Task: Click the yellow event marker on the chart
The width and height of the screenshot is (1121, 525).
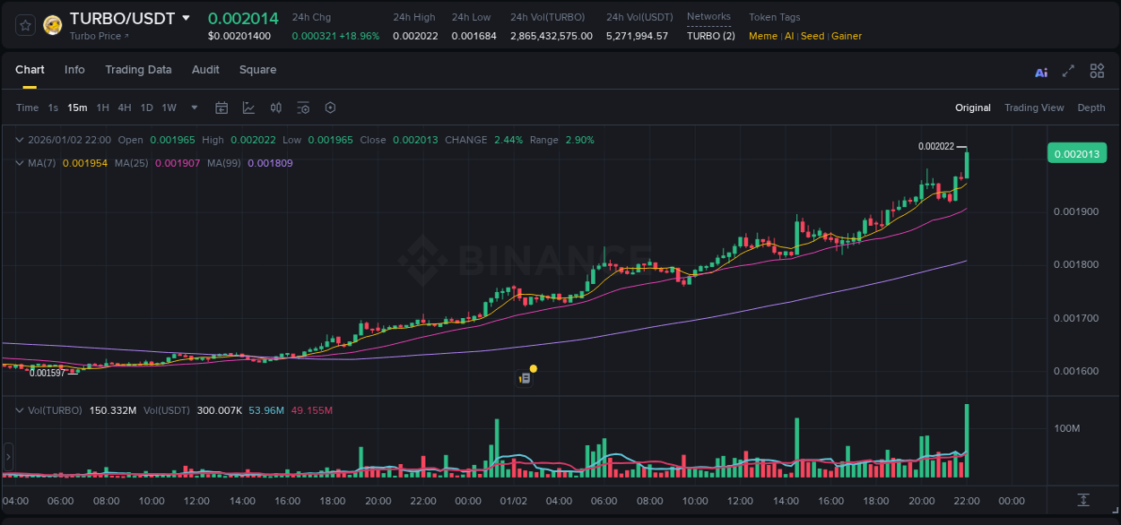Action: (533, 368)
